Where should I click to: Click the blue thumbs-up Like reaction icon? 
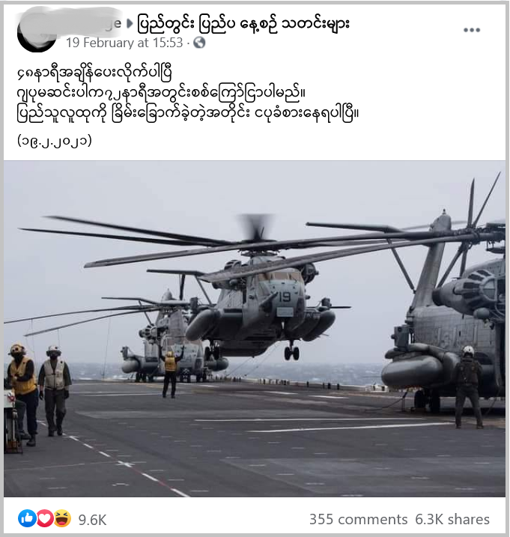tap(27, 518)
